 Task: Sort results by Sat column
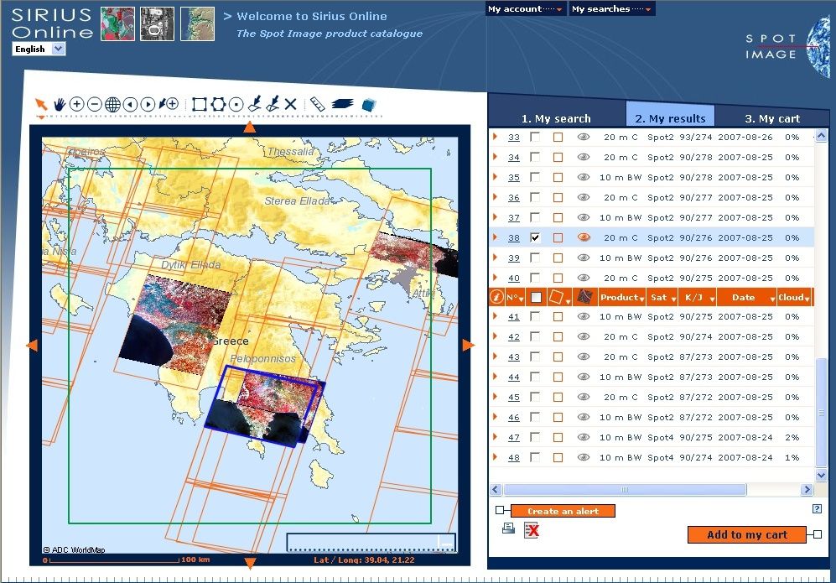[662, 298]
